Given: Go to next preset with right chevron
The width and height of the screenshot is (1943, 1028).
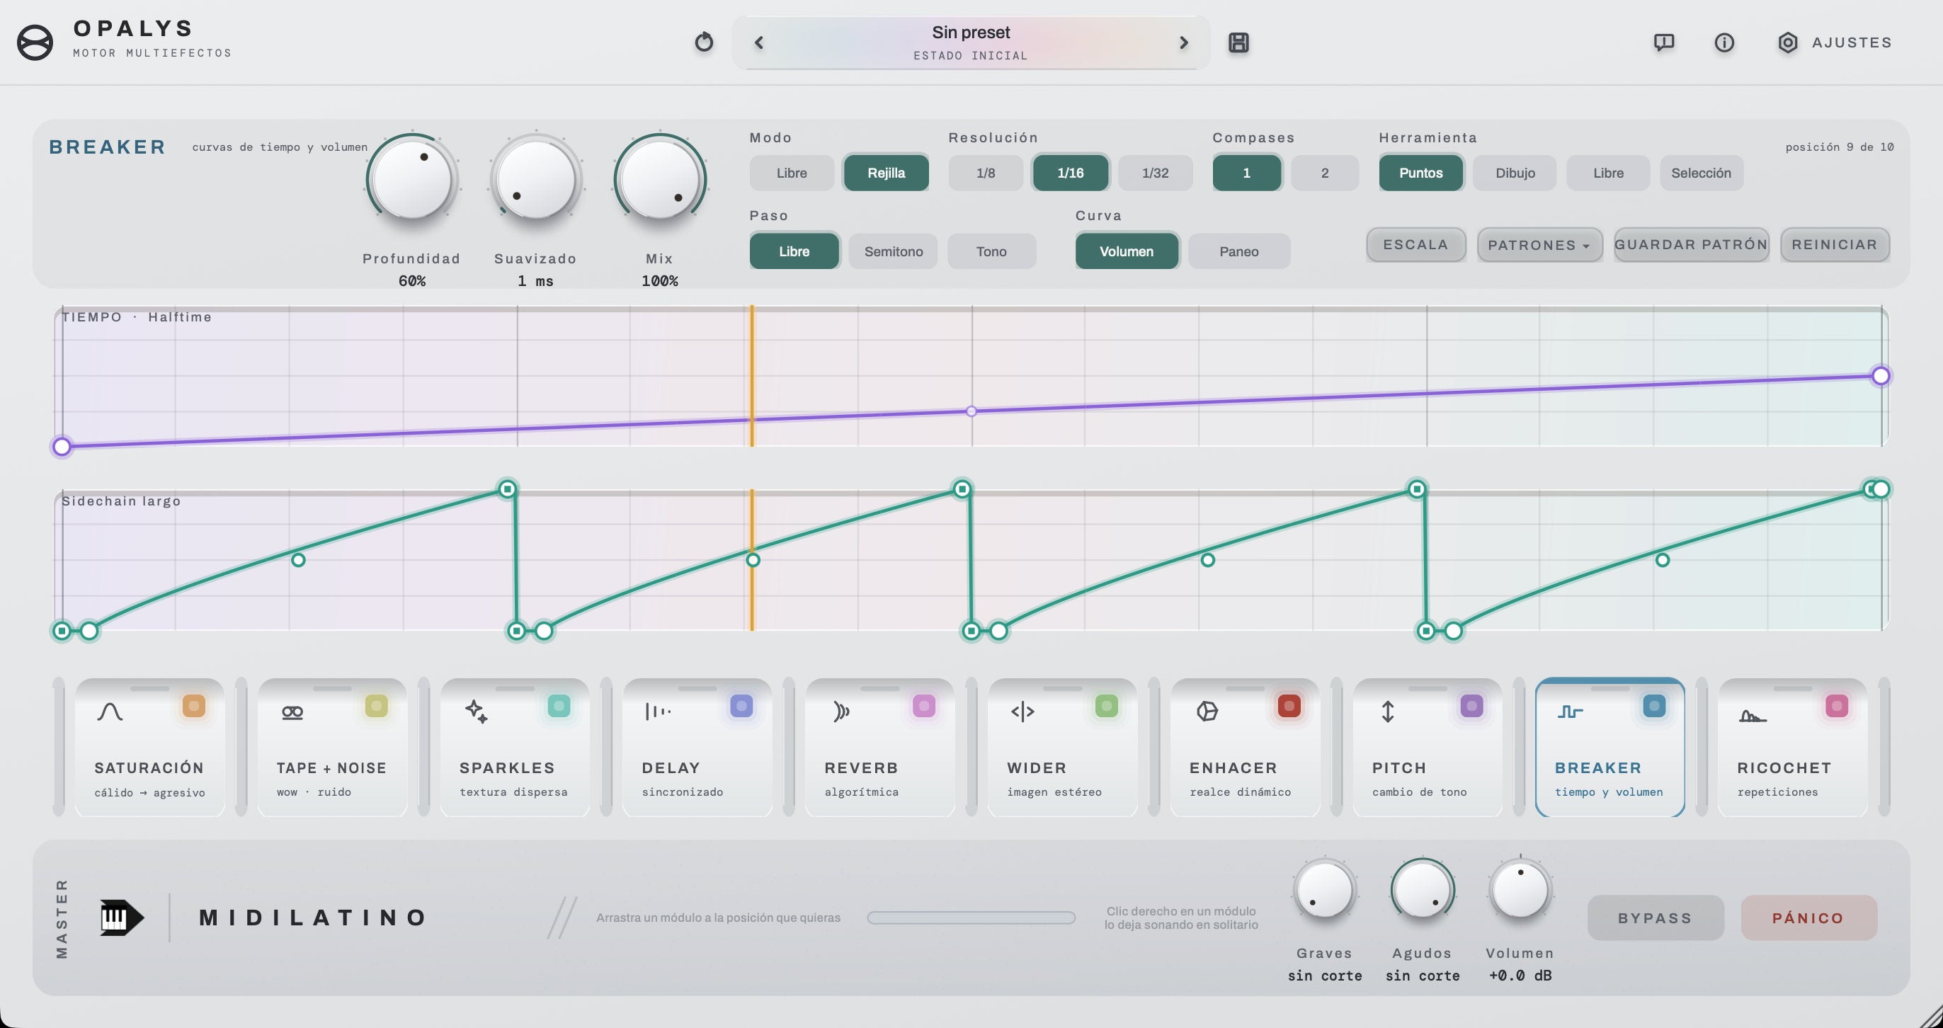Looking at the screenshot, I should click(1183, 43).
